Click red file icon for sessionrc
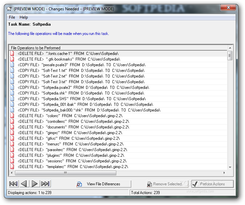This screenshot has width=245, height=205. pyautogui.click(x=12, y=161)
